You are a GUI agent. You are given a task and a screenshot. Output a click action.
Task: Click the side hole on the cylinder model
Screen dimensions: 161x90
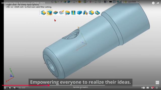(71, 34)
